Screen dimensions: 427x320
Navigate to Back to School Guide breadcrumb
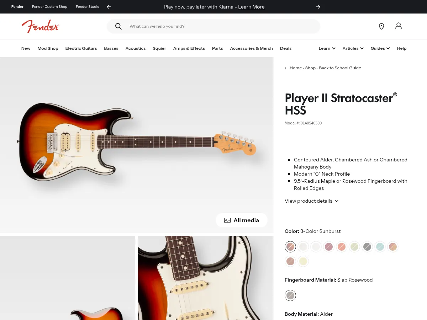coord(340,68)
